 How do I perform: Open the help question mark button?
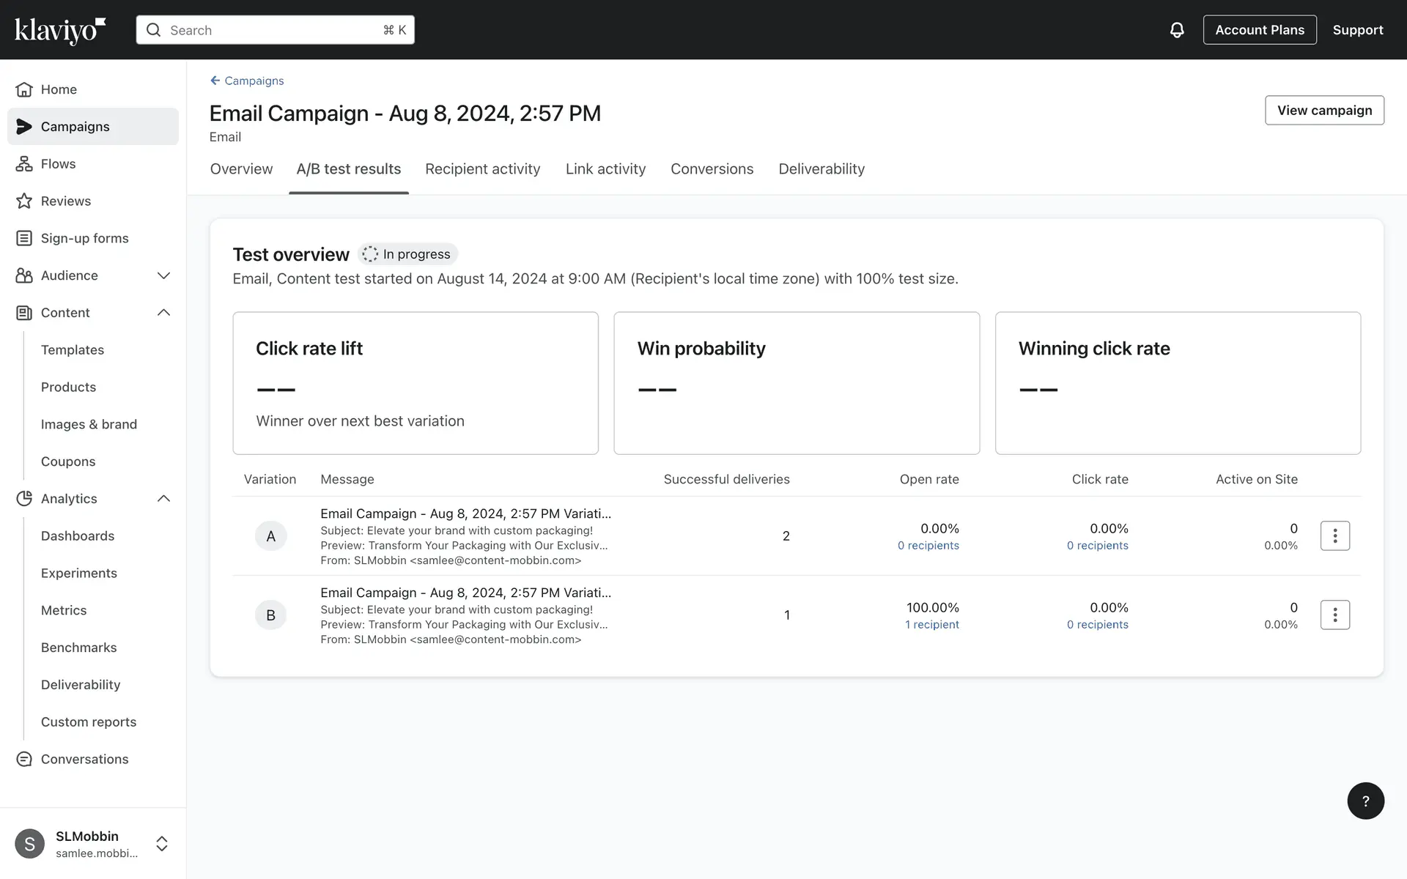tap(1365, 801)
